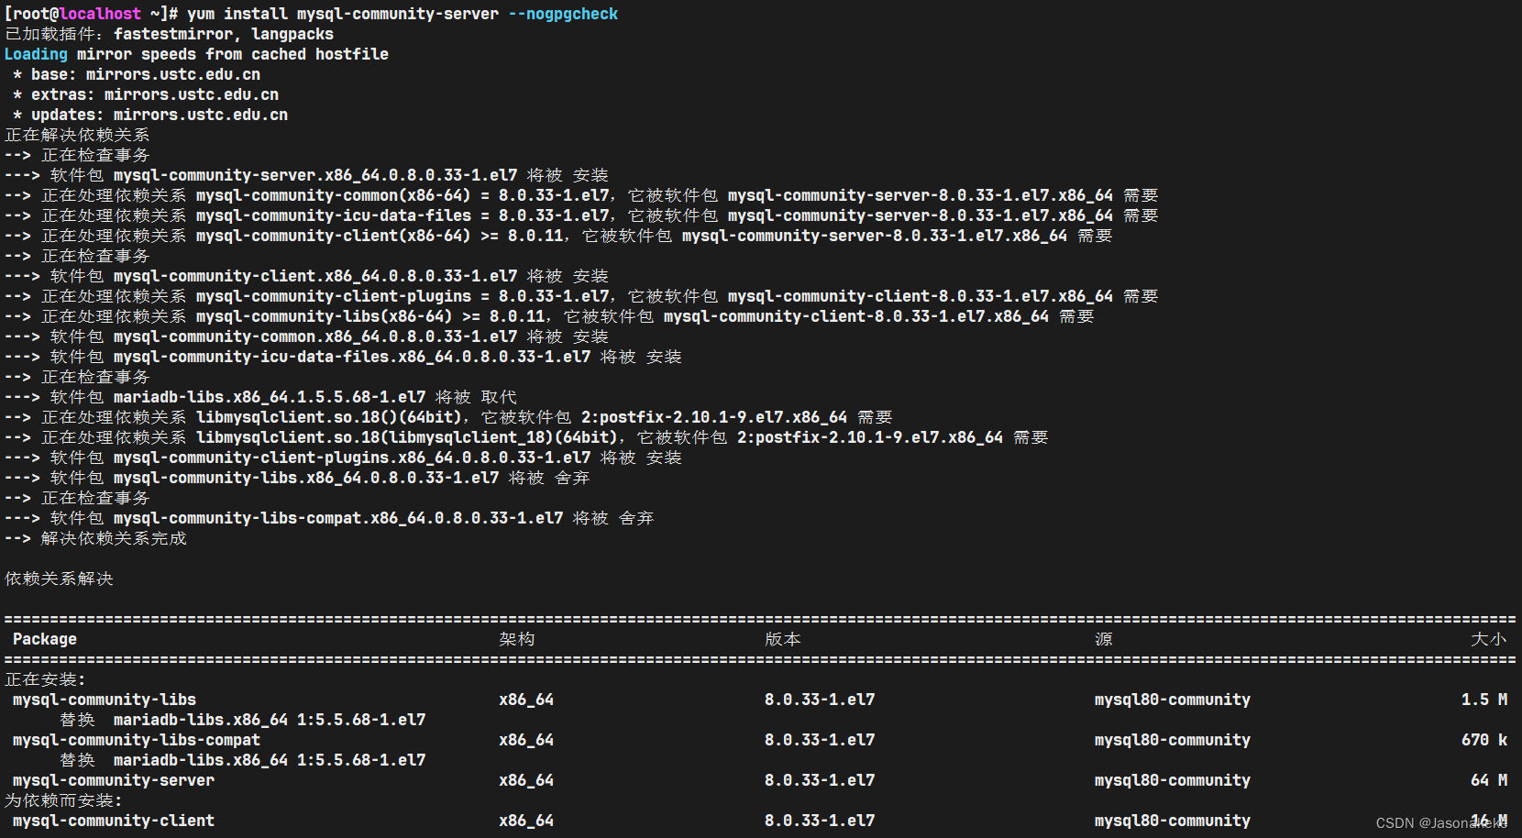
Task: Click the --nogpgcheck flag in the command
Action: coord(563,14)
